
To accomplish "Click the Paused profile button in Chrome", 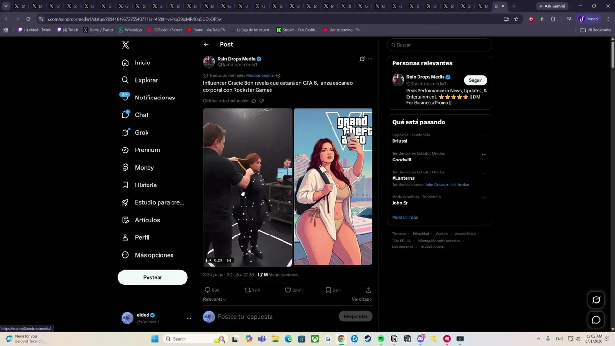I will tap(589, 19).
